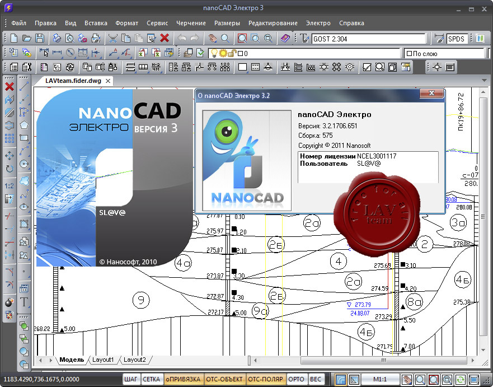
Task: Click the magnifier Zoom icon in top toolbar
Action: [x=225, y=39]
